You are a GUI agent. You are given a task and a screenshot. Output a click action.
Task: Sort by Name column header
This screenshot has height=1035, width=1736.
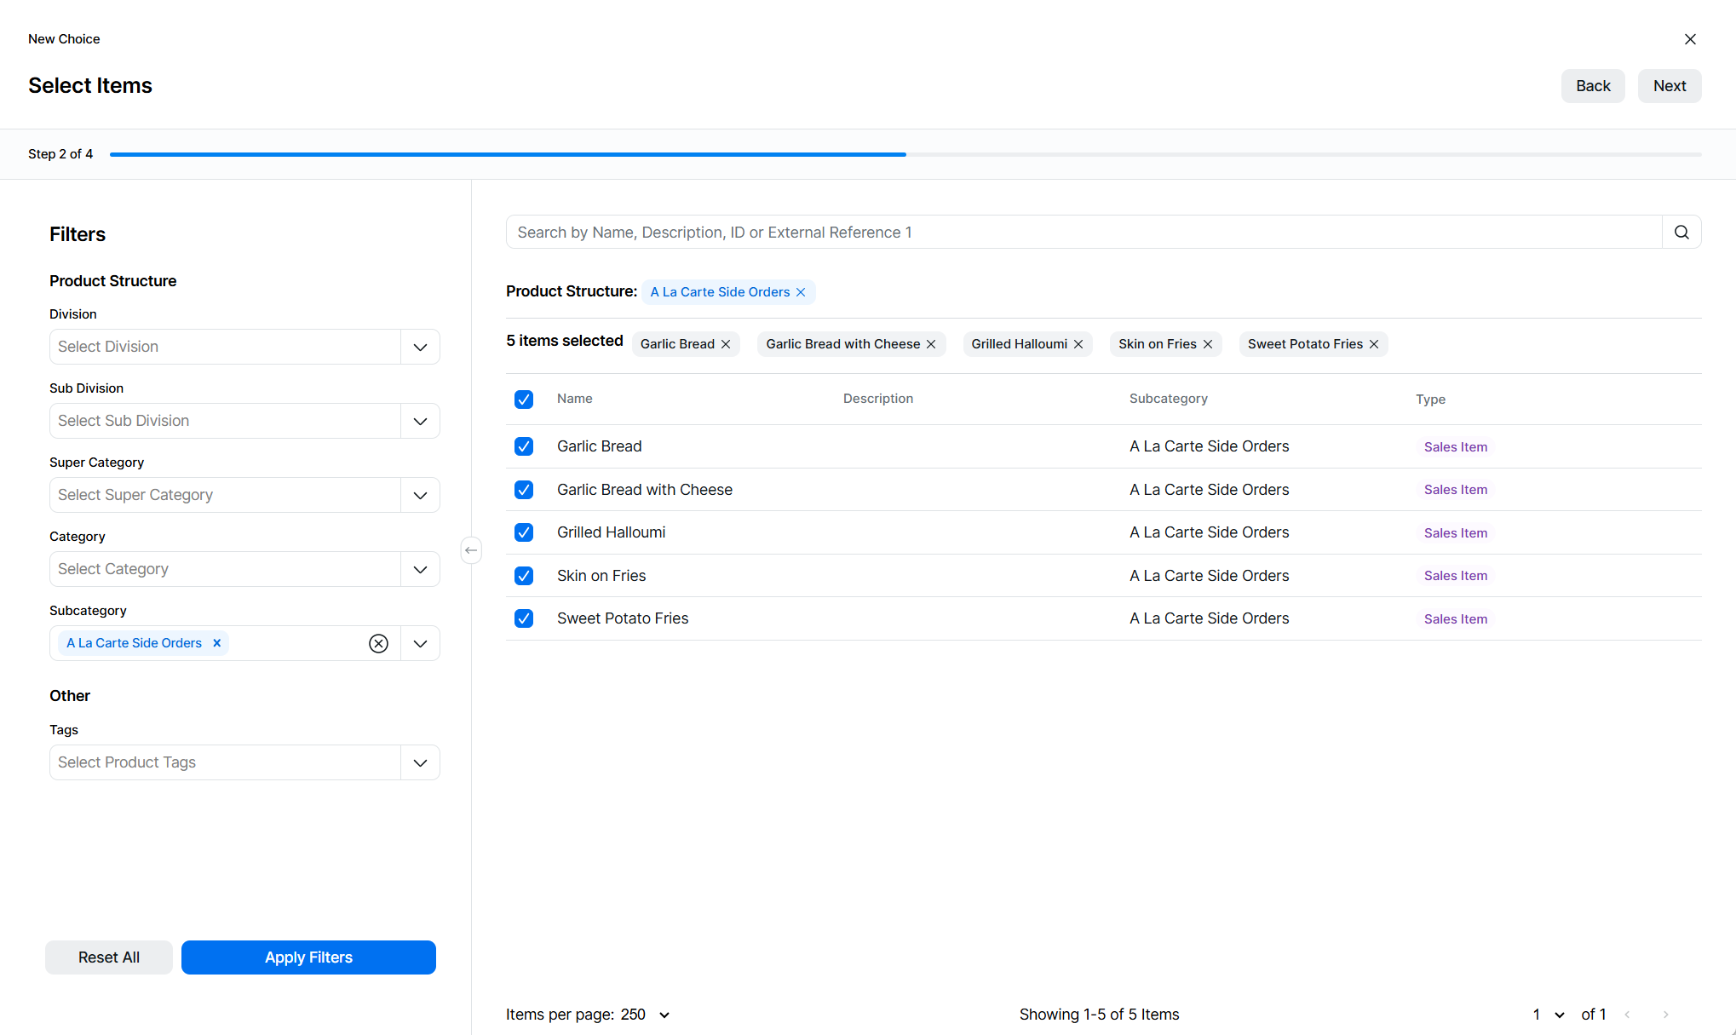point(575,399)
